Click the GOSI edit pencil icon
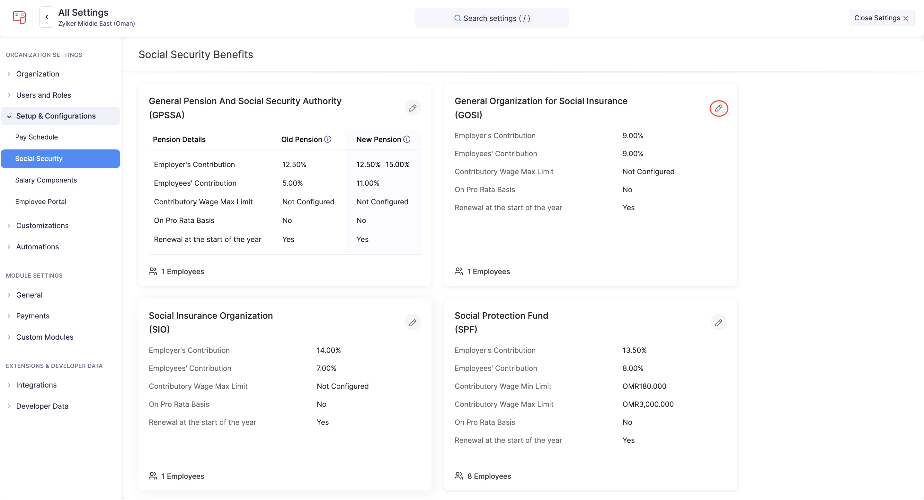Image resolution: width=924 pixels, height=500 pixels. pos(718,108)
